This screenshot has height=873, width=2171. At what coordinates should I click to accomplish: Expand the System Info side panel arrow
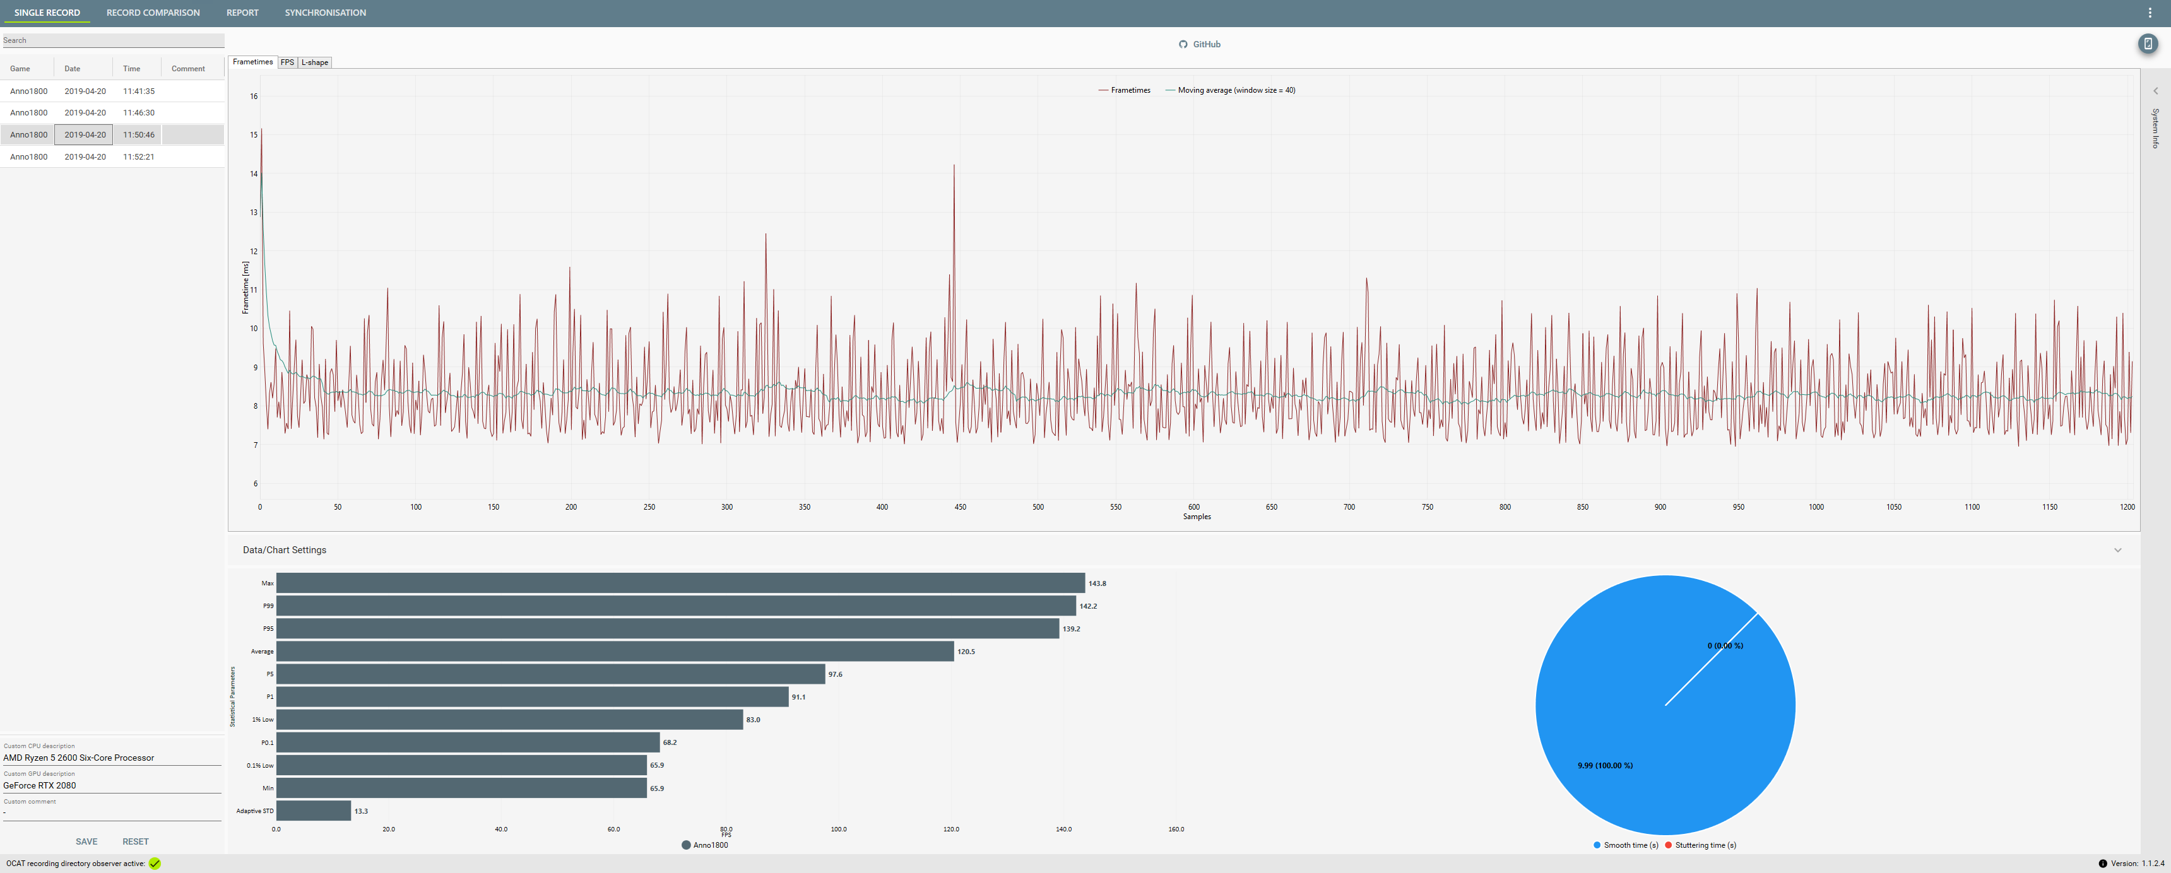tap(2156, 91)
